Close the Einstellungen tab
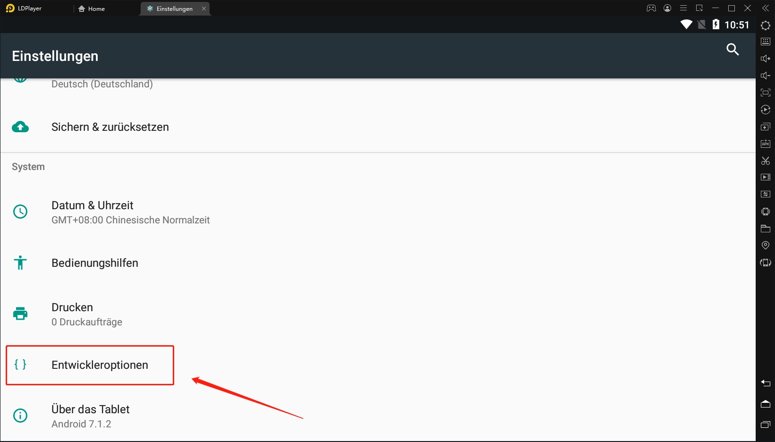The height and width of the screenshot is (442, 775). [204, 8]
